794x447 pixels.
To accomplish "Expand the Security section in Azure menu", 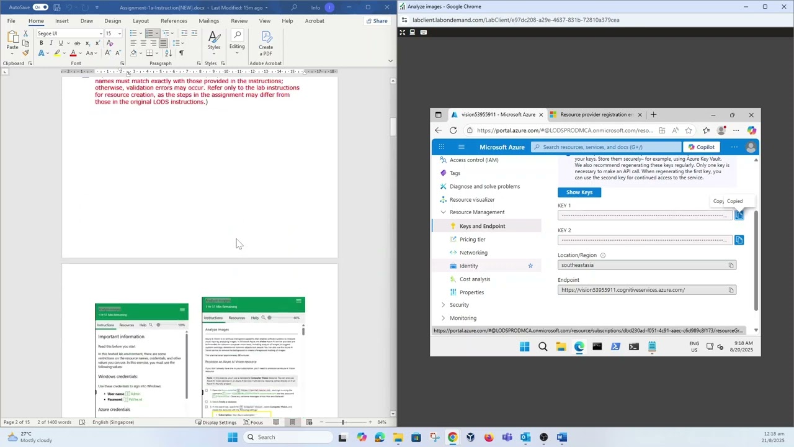I will tap(443, 305).
